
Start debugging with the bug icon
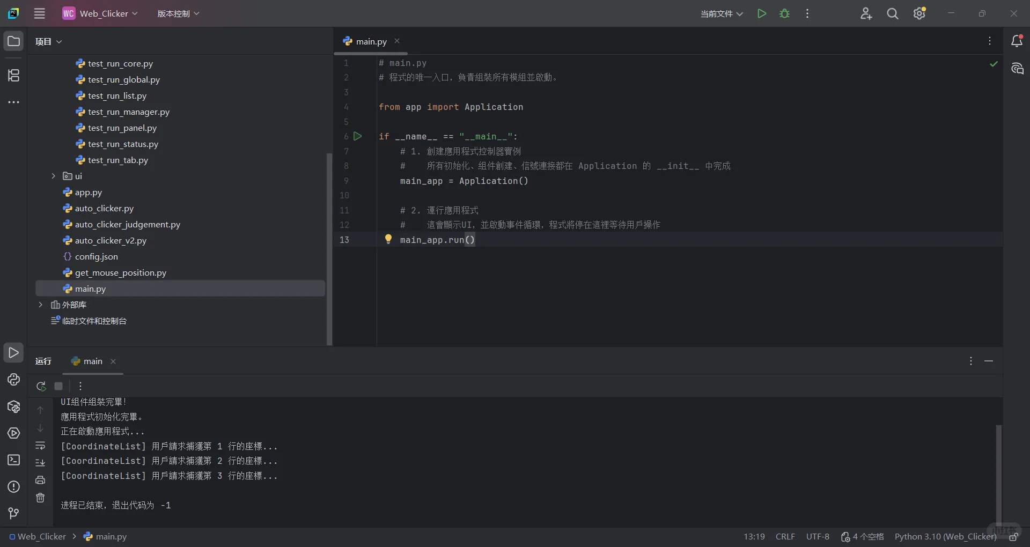click(784, 13)
